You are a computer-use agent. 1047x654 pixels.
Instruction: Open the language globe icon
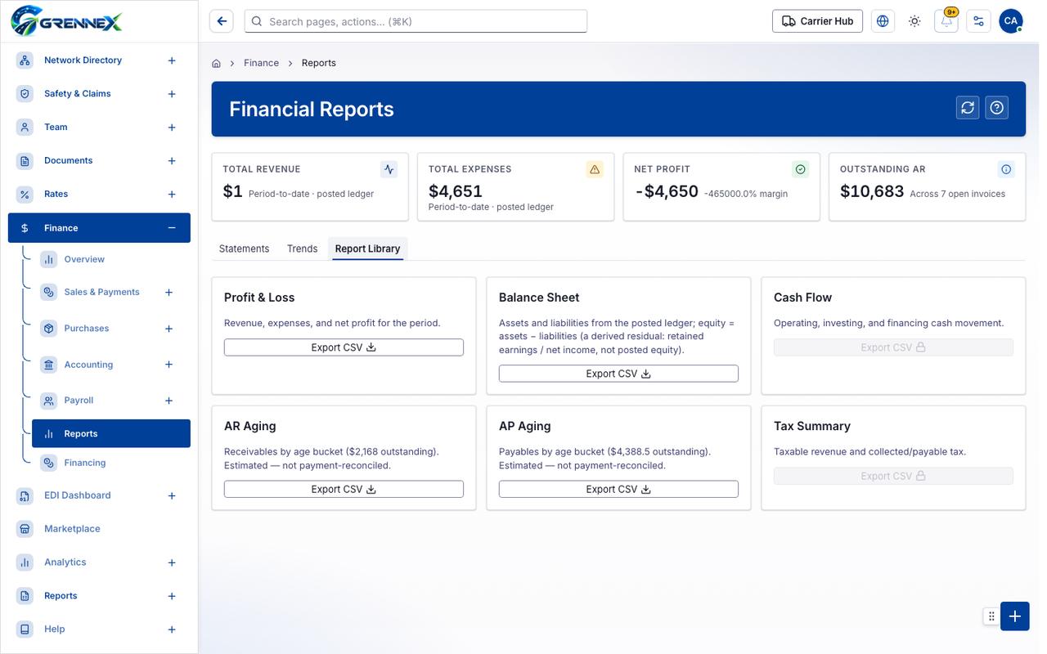pos(883,21)
